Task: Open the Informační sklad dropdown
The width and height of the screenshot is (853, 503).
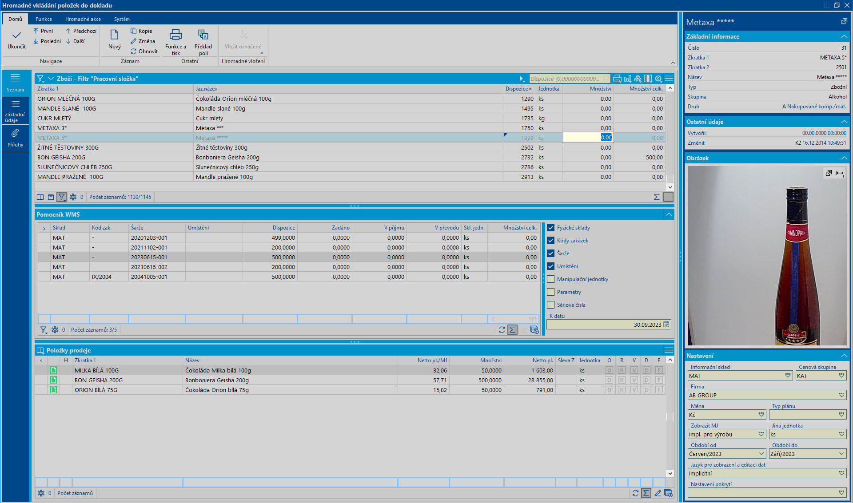Action: [788, 376]
